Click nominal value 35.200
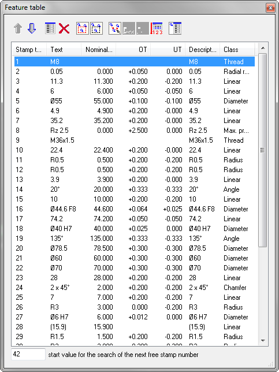The width and height of the screenshot is (279, 372). click(x=103, y=121)
